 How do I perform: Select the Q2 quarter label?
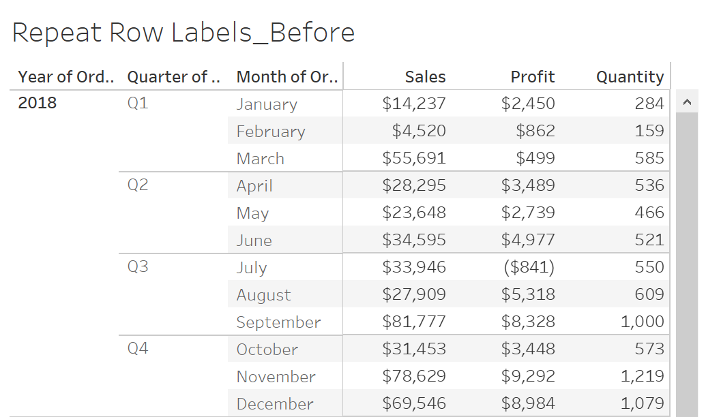(x=138, y=185)
